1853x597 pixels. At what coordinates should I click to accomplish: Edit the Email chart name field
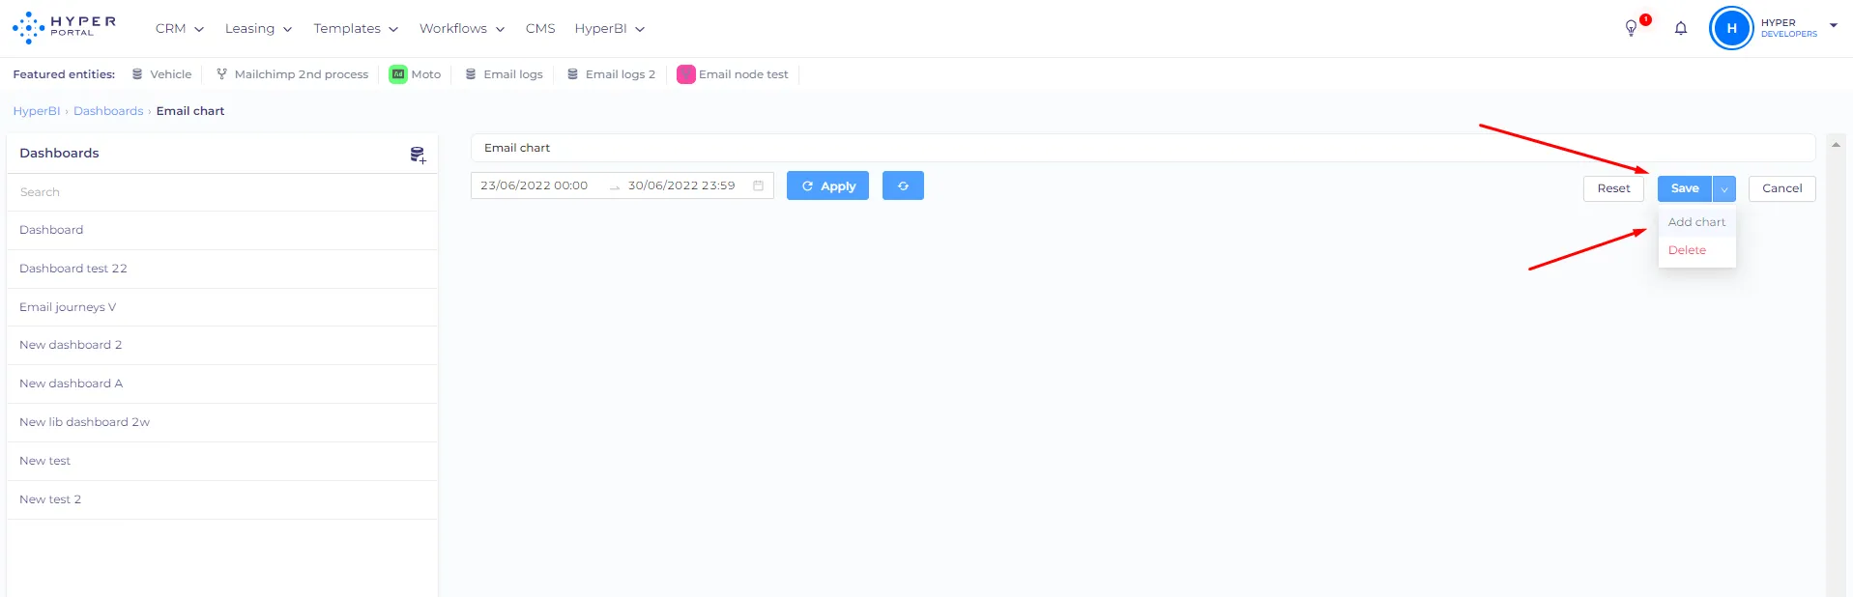1143,148
